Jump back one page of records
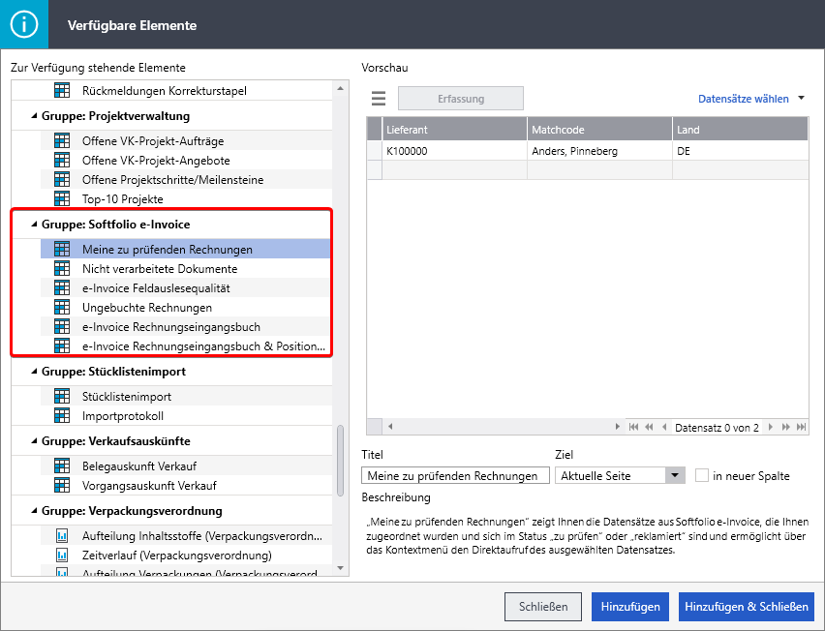Viewport: 825px width, 631px height. [x=650, y=427]
